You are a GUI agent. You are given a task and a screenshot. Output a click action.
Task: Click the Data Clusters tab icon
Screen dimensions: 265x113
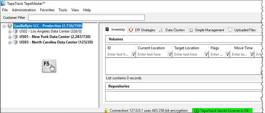tap(161, 30)
